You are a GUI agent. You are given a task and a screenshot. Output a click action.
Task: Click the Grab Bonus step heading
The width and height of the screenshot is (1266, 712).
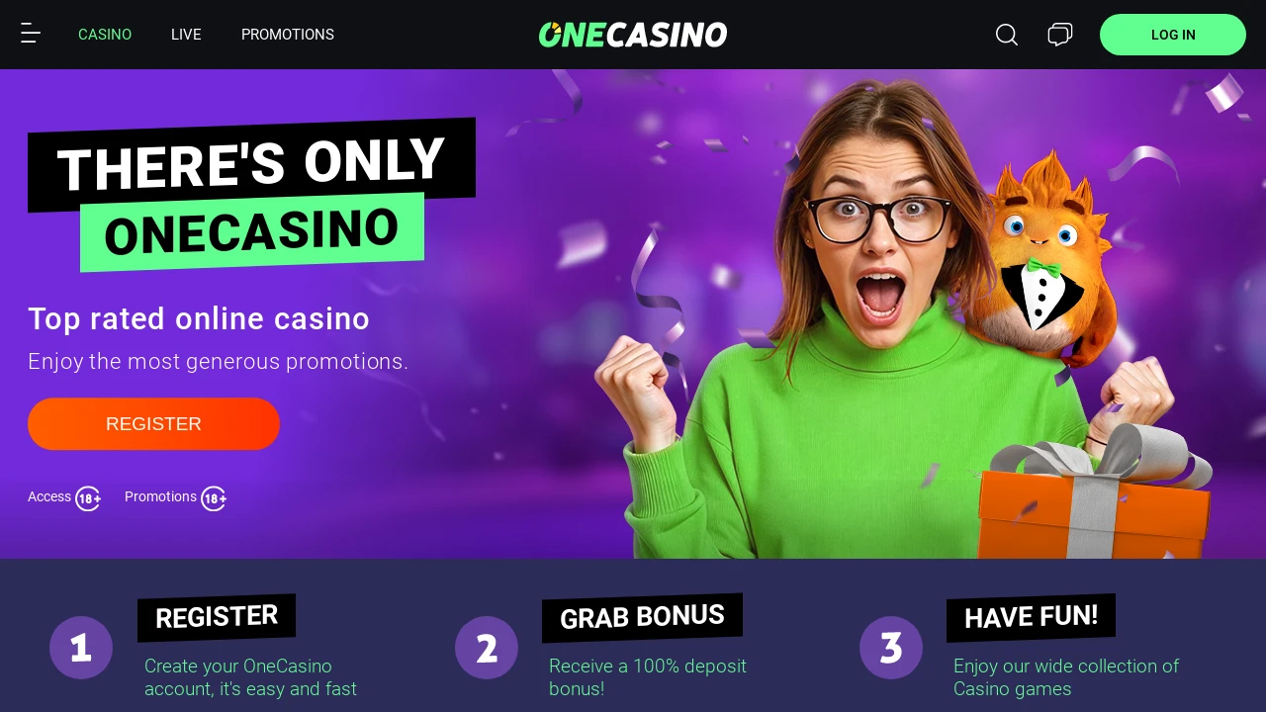point(642,617)
